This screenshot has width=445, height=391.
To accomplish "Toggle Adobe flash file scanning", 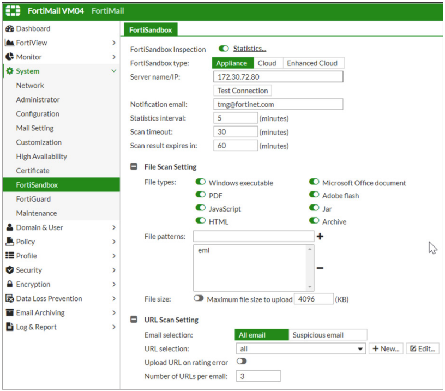I will click(314, 195).
